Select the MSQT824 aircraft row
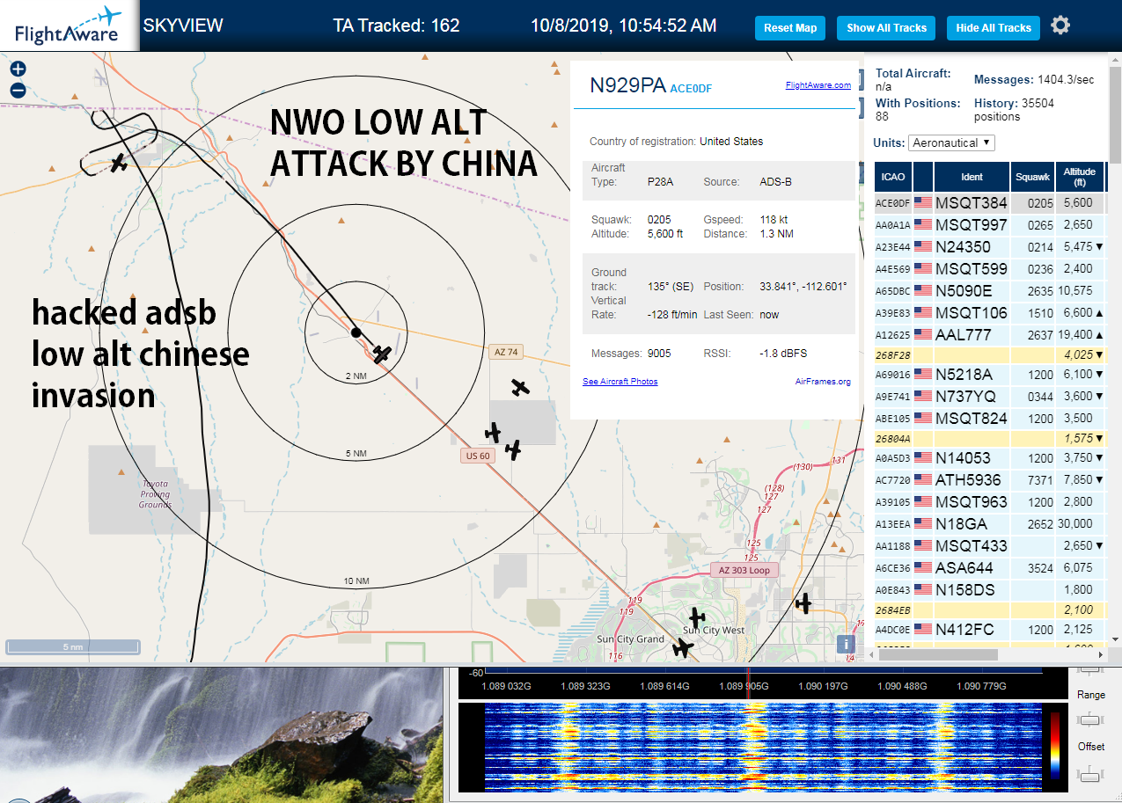Image resolution: width=1122 pixels, height=803 pixels. point(989,419)
